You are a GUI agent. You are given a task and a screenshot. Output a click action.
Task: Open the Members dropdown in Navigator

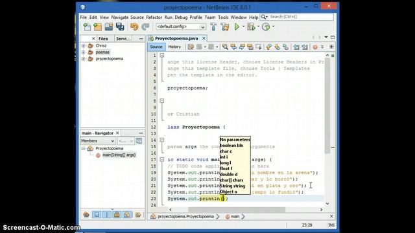tap(98, 141)
